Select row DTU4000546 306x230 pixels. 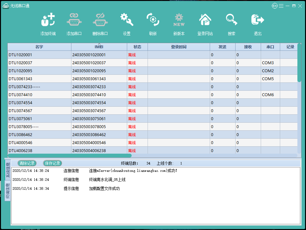[153, 143]
